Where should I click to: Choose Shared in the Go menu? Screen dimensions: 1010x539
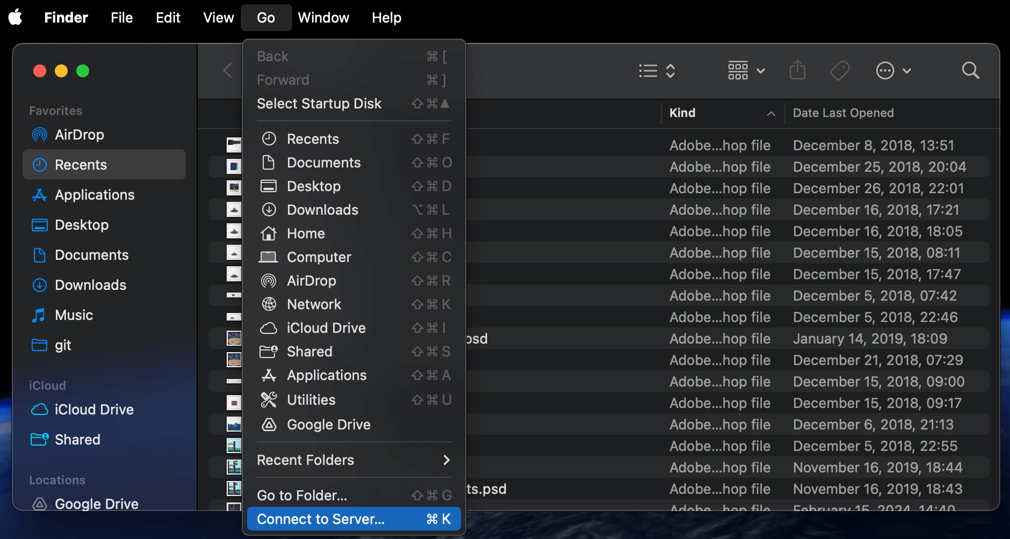point(354,351)
